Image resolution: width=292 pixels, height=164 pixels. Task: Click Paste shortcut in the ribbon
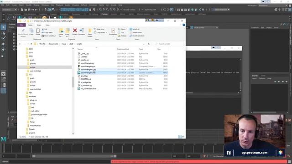click(x=48, y=36)
